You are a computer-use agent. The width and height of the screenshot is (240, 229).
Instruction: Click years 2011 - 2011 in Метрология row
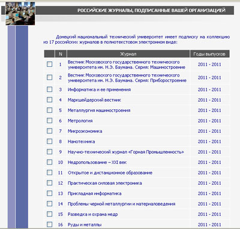click(x=209, y=121)
